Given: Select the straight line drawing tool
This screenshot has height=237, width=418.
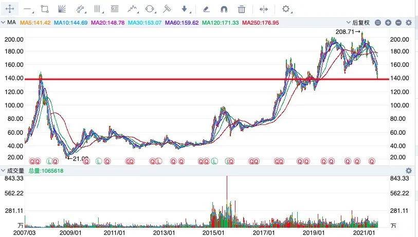Looking at the screenshot, I should 28,9.
